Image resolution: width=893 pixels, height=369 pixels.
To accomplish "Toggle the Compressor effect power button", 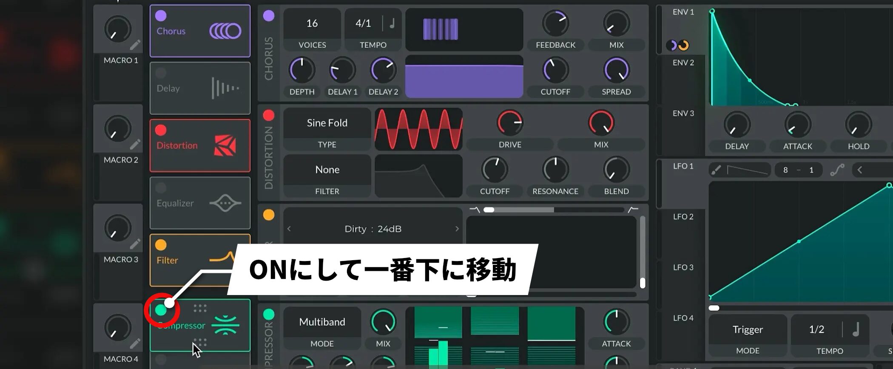I will (161, 310).
